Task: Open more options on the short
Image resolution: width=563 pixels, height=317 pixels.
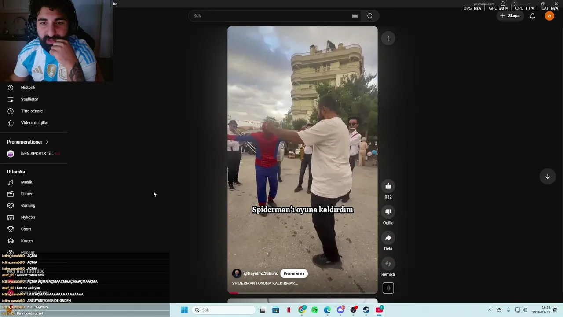Action: tap(388, 38)
